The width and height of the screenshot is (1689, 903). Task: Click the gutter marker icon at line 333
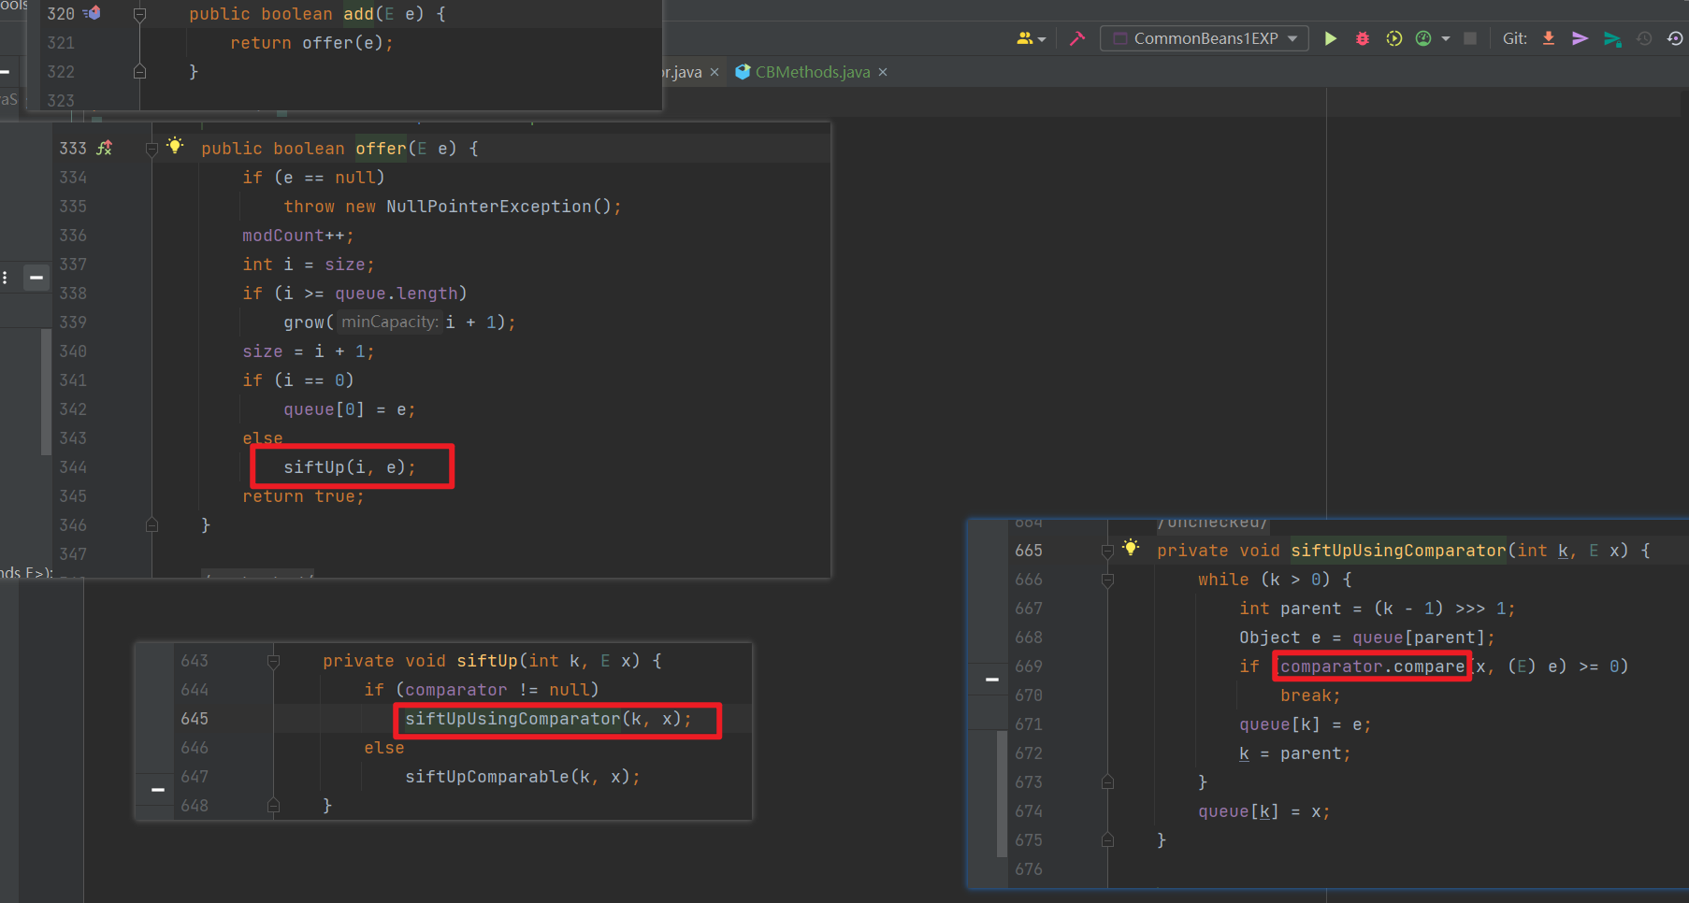[x=105, y=148]
